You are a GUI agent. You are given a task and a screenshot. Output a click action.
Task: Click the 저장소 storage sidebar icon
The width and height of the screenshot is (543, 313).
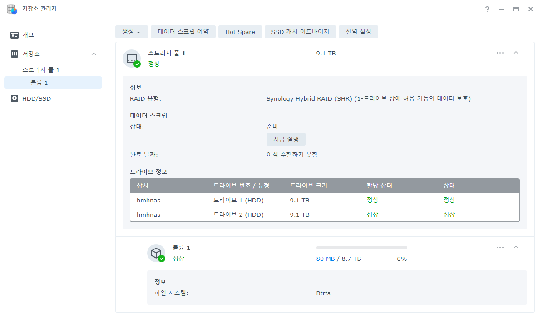tap(15, 54)
